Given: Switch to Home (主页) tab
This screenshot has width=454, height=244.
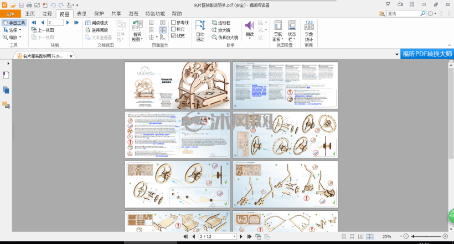Looking at the screenshot, I should pos(30,14).
